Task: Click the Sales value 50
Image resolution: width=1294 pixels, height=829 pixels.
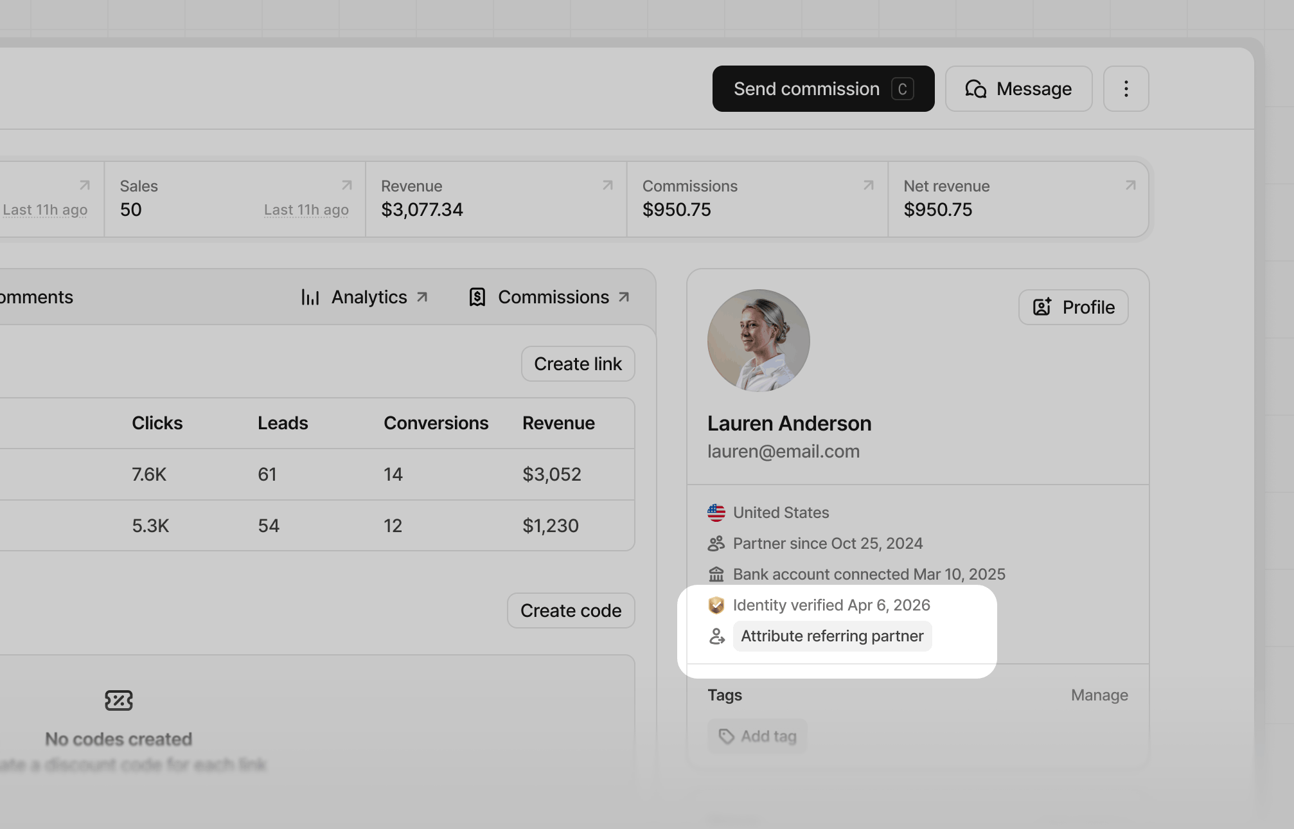Action: pos(131,209)
